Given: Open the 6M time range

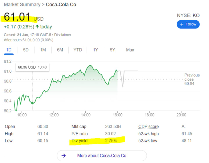Looking at the screenshot, I should [60, 50].
